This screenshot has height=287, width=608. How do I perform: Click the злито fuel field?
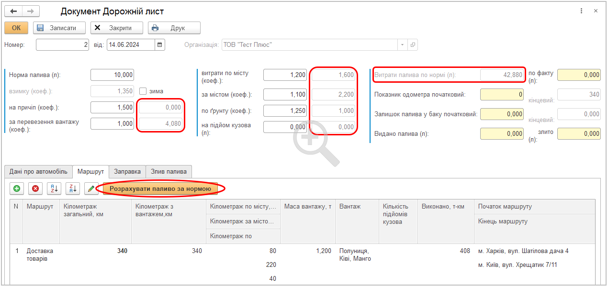pos(579,133)
